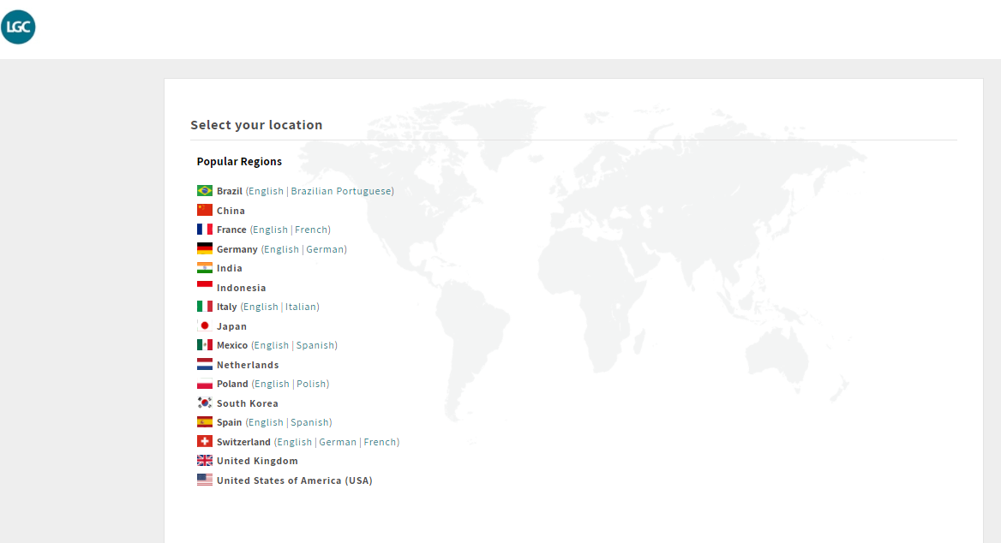Image resolution: width=1001 pixels, height=543 pixels.
Task: Choose Polish language option
Action: 312,384
